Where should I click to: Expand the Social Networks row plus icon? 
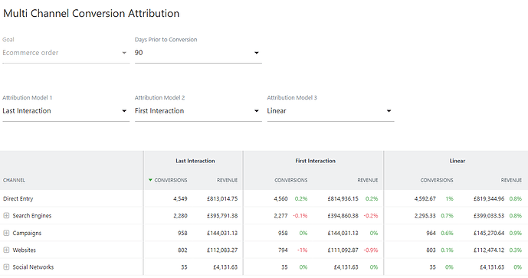click(6, 267)
